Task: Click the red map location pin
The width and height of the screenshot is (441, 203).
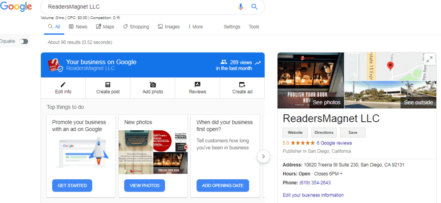Action: pyautogui.click(x=390, y=66)
